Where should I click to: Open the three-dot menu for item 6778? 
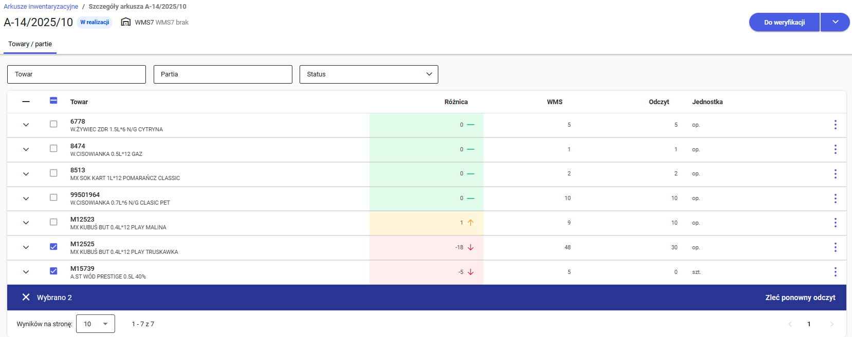click(x=835, y=125)
